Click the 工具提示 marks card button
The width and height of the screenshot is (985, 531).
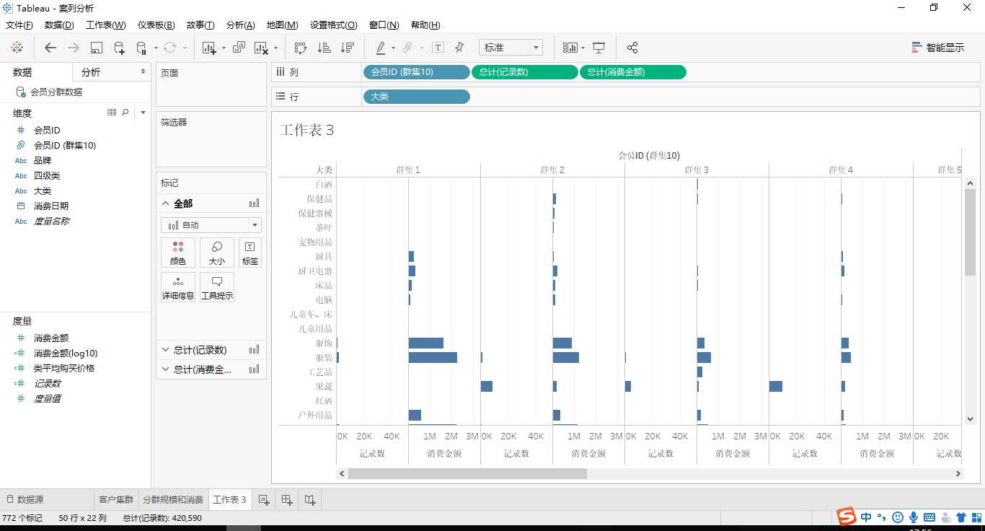click(217, 288)
